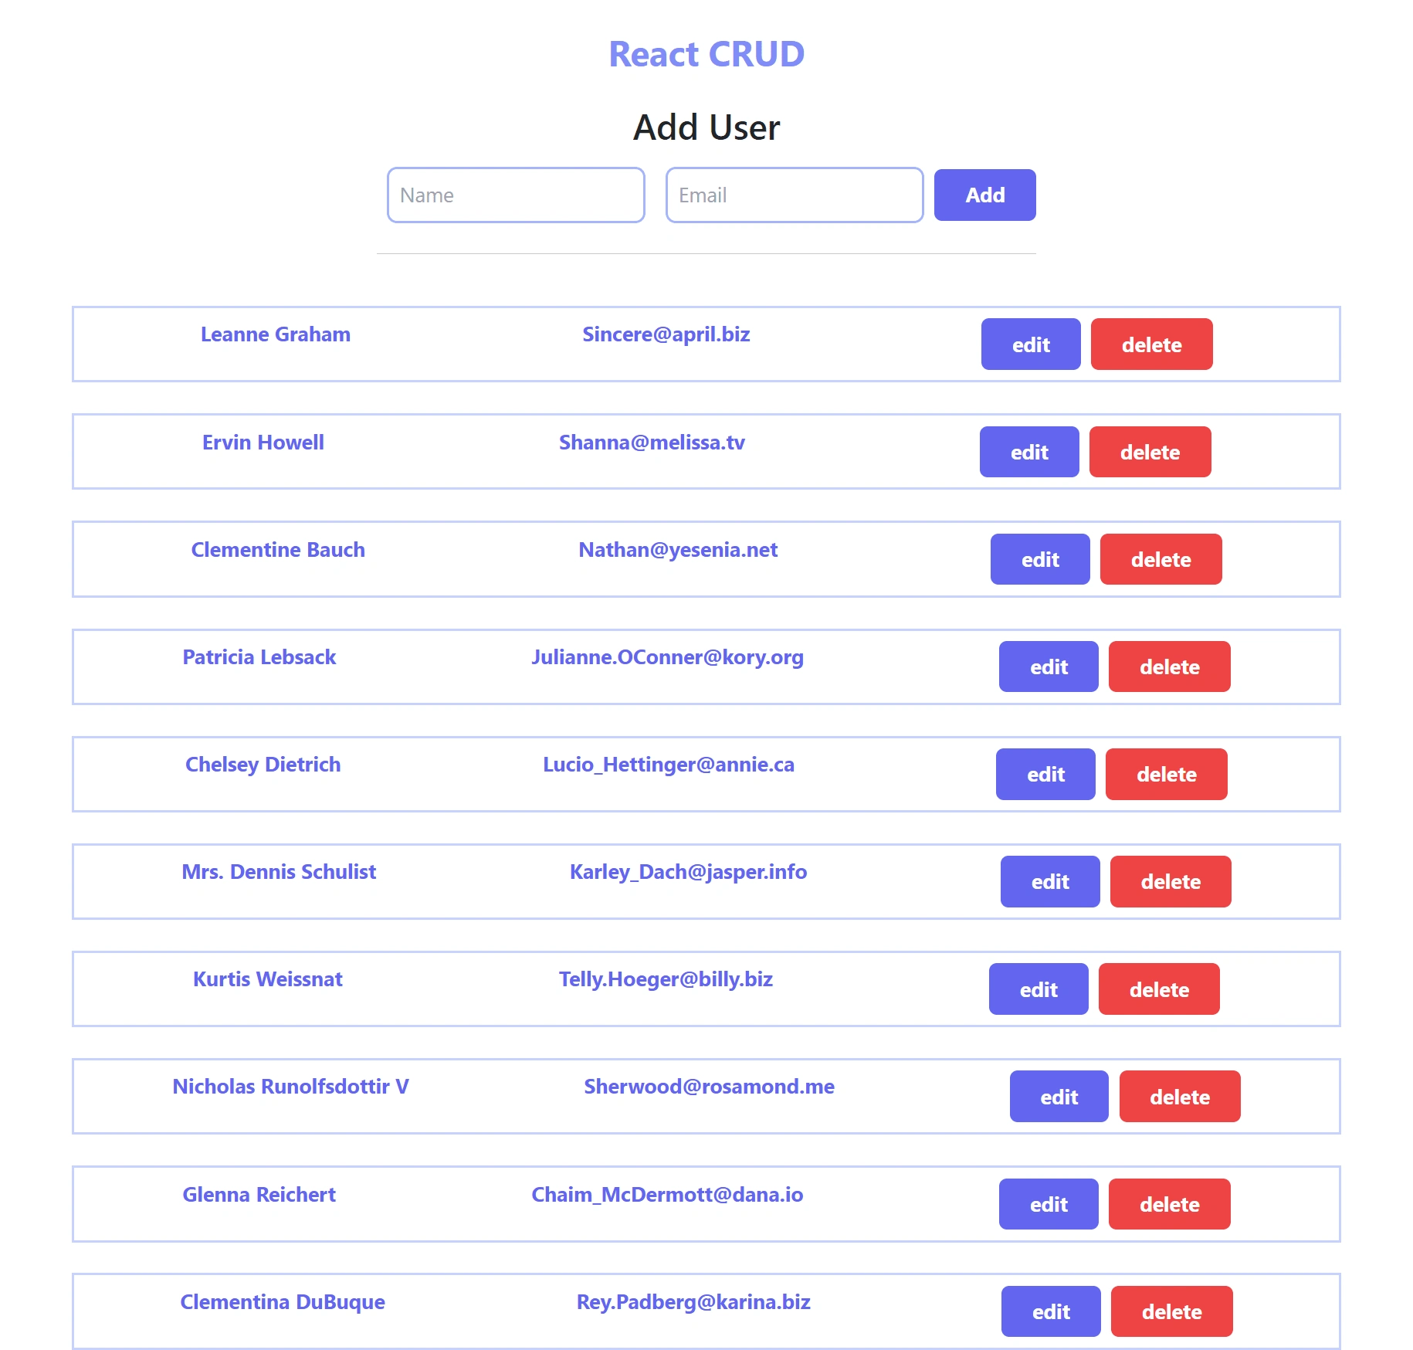The image size is (1413, 1350).
Task: Focus the Email input field
Action: point(795,195)
